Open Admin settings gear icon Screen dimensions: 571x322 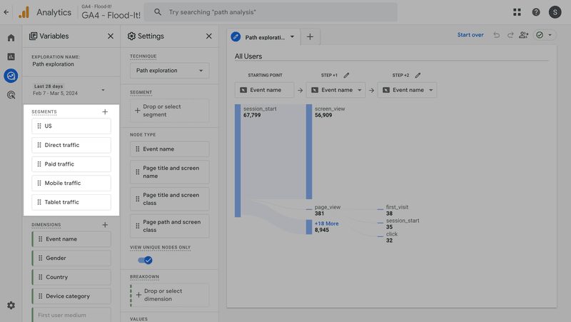[11, 306]
